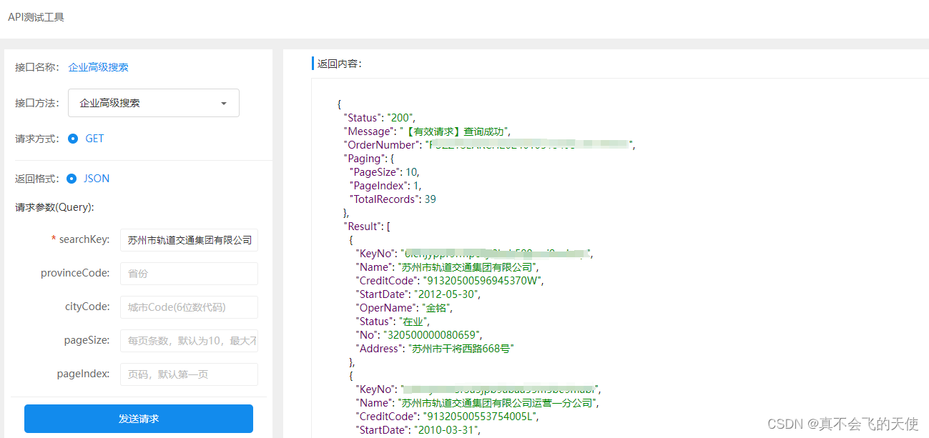Click the OrderNumber line

pyautogui.click(x=489, y=145)
